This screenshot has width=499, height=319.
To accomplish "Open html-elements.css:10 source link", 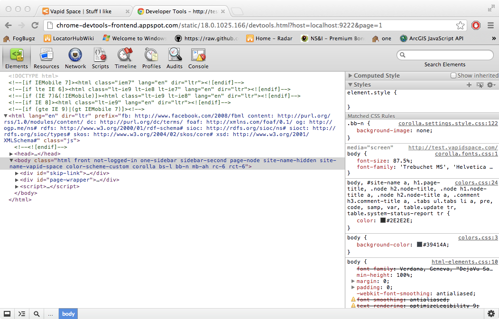I will [465, 262].
